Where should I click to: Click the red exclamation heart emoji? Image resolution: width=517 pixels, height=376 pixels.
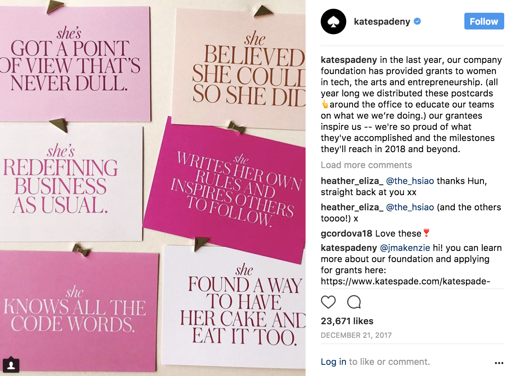pyautogui.click(x=426, y=233)
